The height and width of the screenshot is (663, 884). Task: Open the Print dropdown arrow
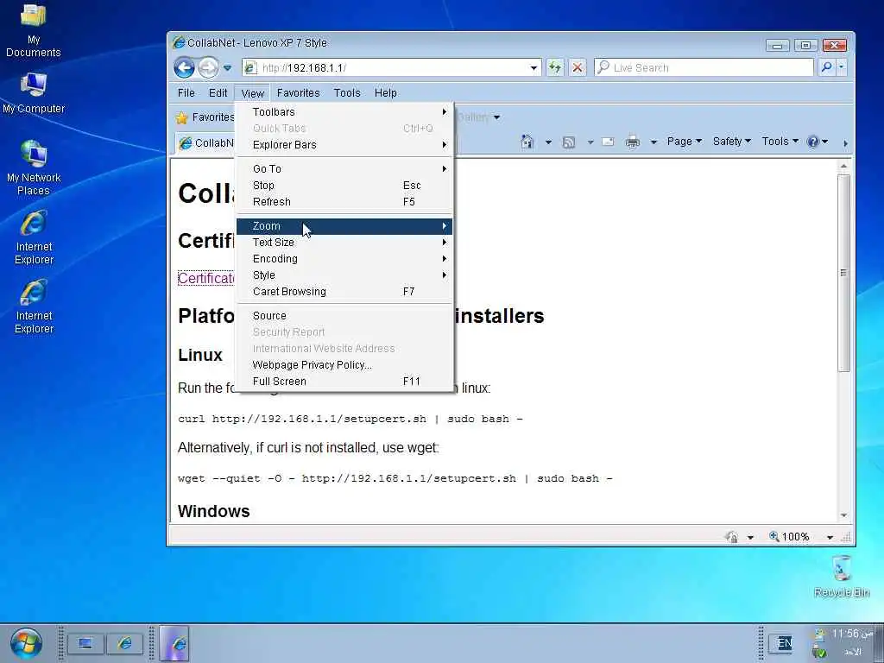tap(654, 142)
